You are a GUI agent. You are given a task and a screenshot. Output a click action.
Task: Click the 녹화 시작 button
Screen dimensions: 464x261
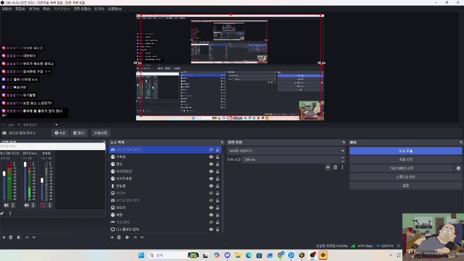tap(405, 159)
